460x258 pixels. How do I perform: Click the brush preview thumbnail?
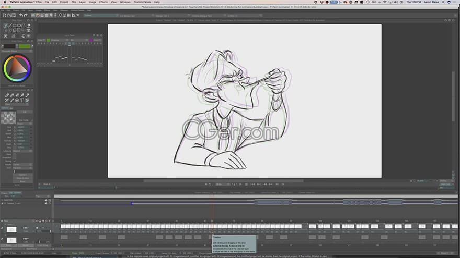pos(8,118)
